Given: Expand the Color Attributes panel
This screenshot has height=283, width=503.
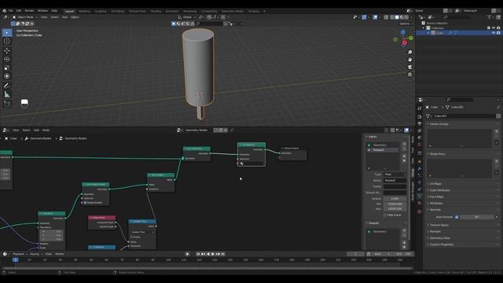Looking at the screenshot, I should tap(439, 190).
